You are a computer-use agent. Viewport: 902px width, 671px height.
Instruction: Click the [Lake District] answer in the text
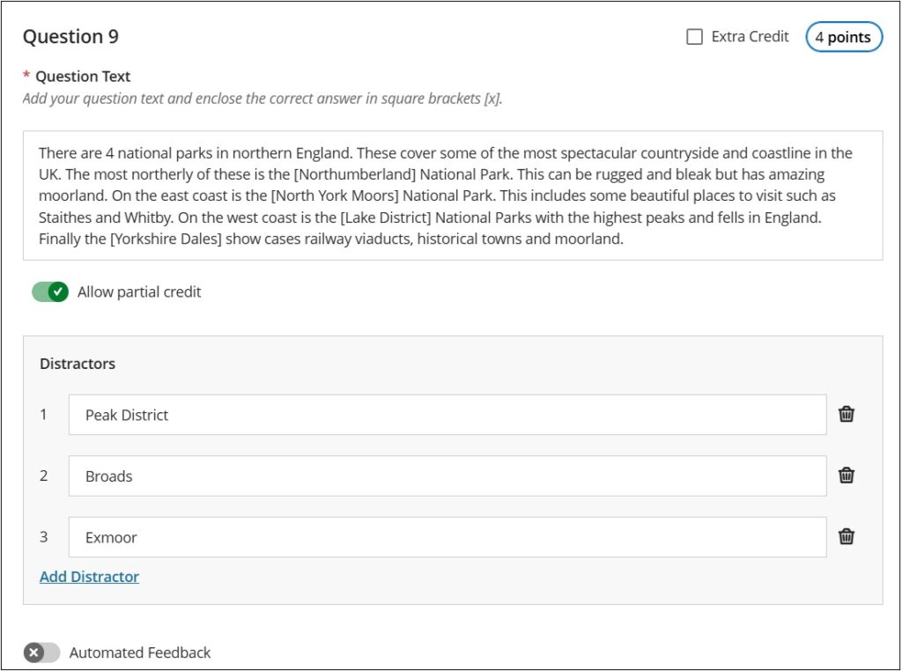point(386,218)
